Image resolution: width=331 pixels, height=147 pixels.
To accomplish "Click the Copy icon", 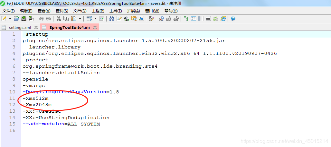I will point(66,19).
